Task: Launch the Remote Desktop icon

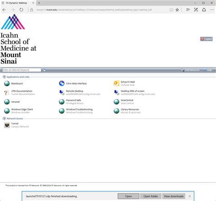Action: pyautogui.click(x=62, y=93)
